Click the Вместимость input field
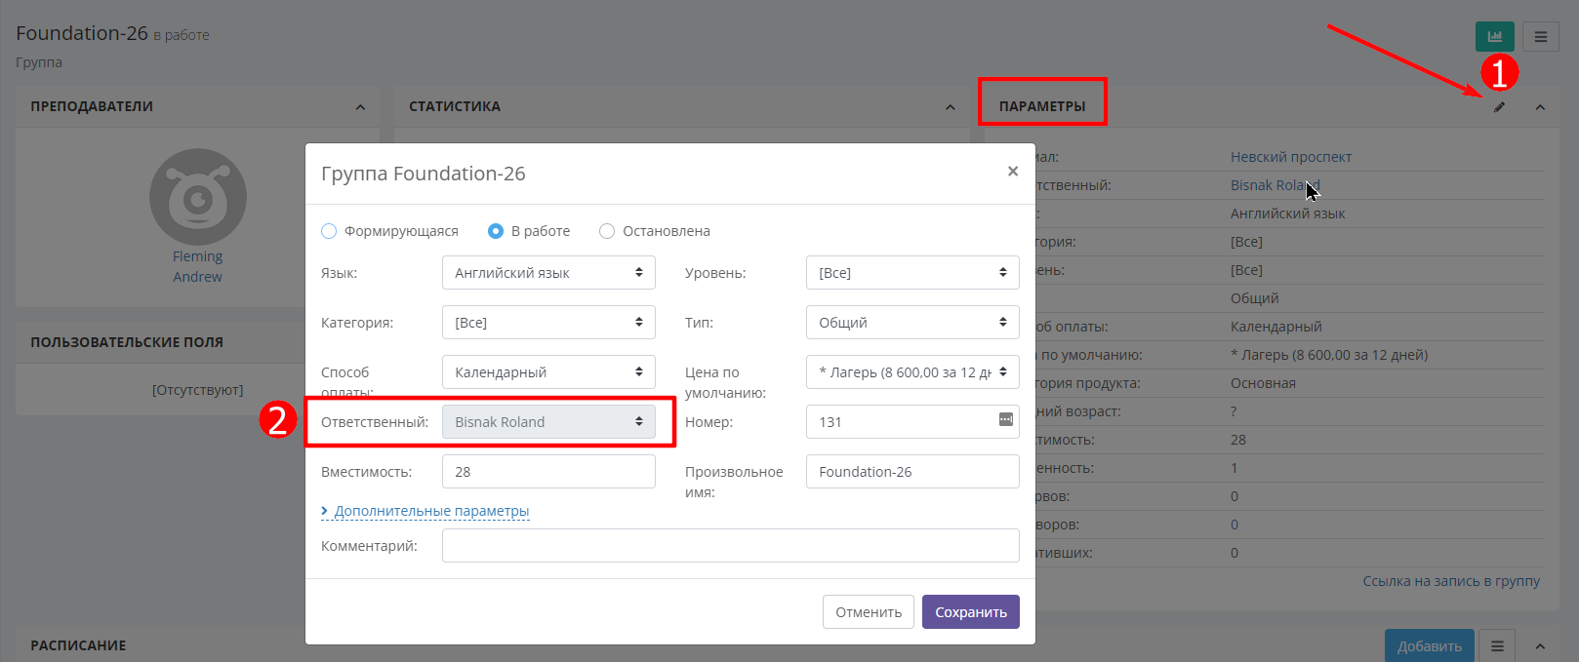 [548, 472]
